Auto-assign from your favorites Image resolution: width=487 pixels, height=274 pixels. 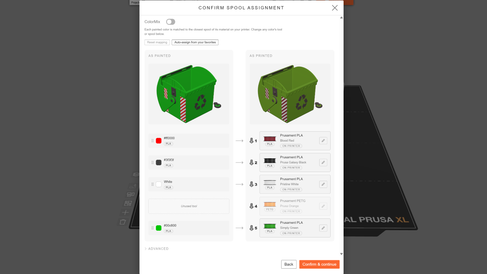pos(195,42)
